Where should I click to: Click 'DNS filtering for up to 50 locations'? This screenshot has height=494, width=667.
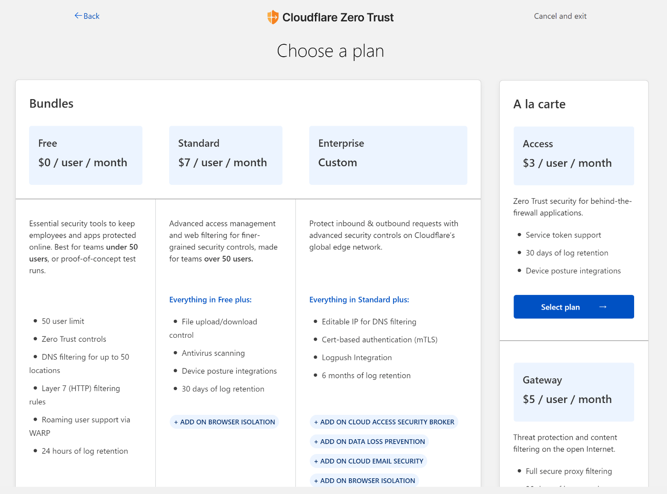point(79,363)
